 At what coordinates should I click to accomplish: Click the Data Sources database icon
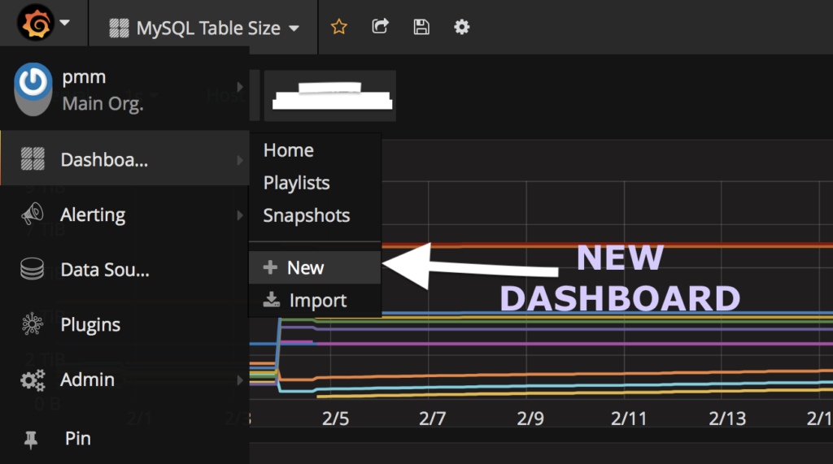tap(33, 269)
